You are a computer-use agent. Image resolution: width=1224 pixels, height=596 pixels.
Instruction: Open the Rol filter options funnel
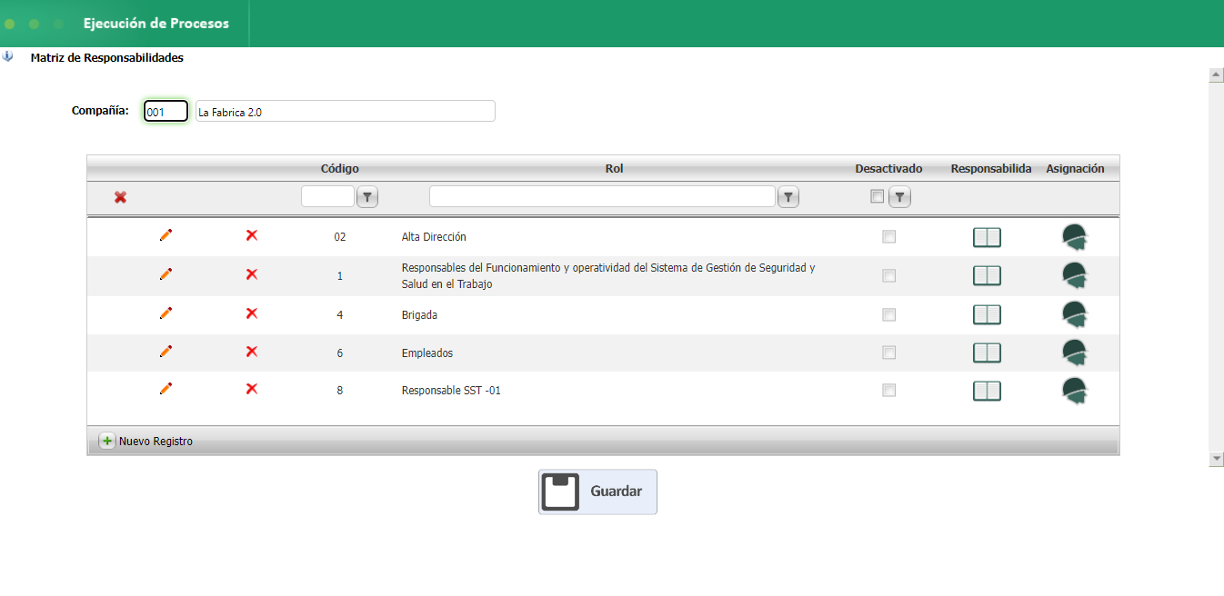click(x=788, y=197)
